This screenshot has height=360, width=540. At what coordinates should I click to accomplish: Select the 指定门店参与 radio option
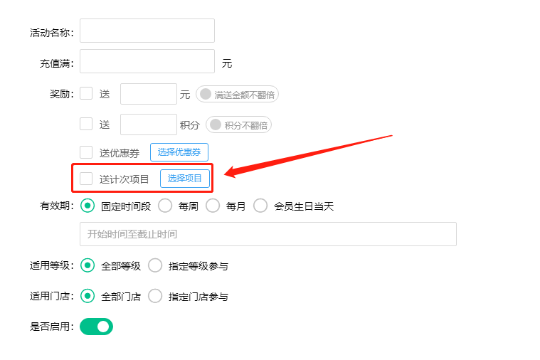point(155,296)
